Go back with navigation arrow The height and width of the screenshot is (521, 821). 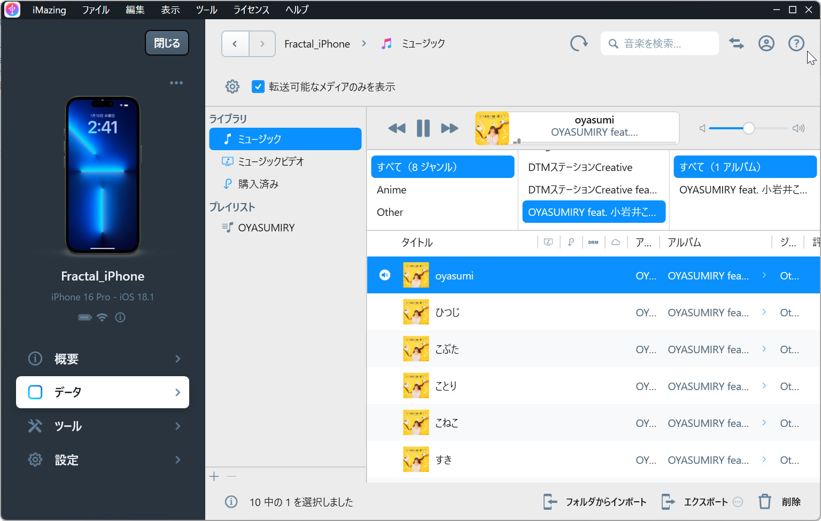click(x=235, y=44)
